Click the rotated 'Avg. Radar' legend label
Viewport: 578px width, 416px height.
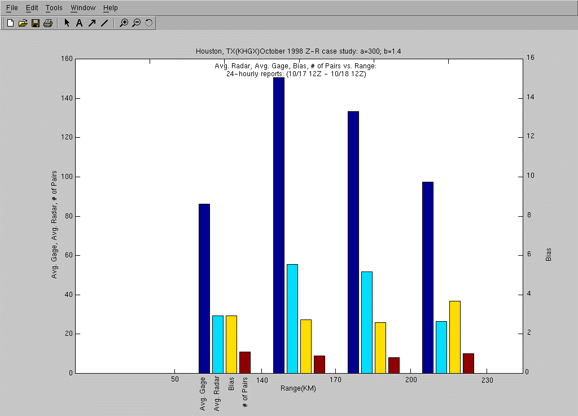pos(217,394)
